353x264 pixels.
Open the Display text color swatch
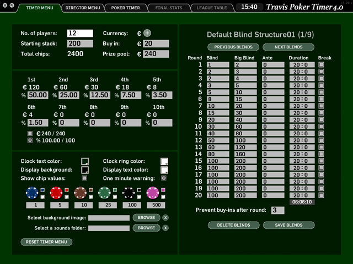coord(164,170)
